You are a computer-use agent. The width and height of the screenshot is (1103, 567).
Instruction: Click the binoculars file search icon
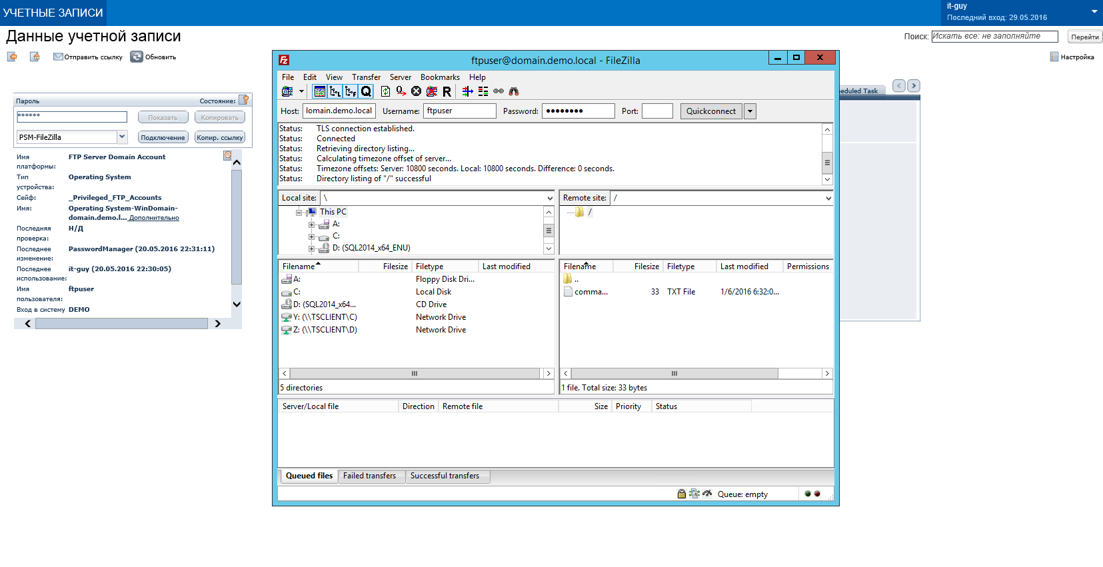pos(514,91)
